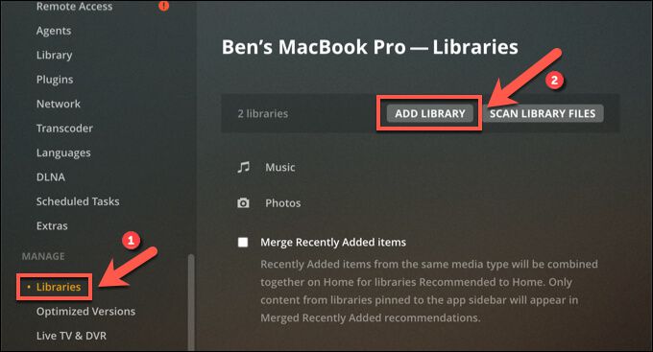Select Network in the sidebar

[59, 104]
